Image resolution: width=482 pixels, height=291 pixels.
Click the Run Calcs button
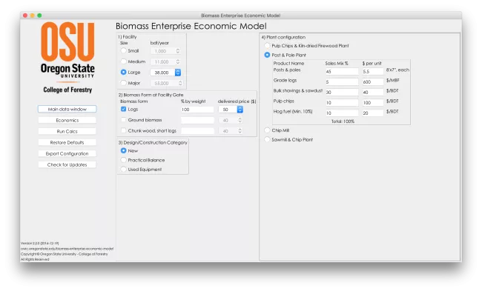click(x=67, y=131)
